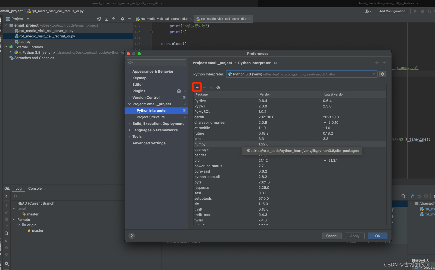Click the select opened file target icon

(x=99, y=19)
